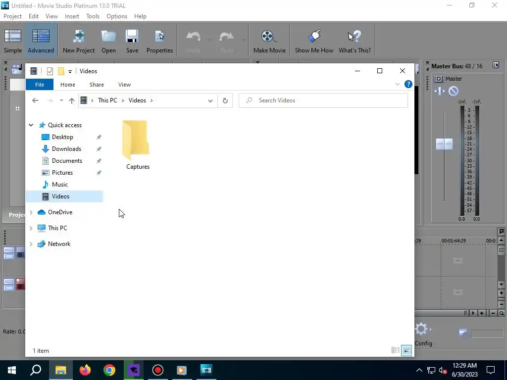Click Videos in the address breadcrumb
Image resolution: width=507 pixels, height=380 pixels.
pos(138,100)
